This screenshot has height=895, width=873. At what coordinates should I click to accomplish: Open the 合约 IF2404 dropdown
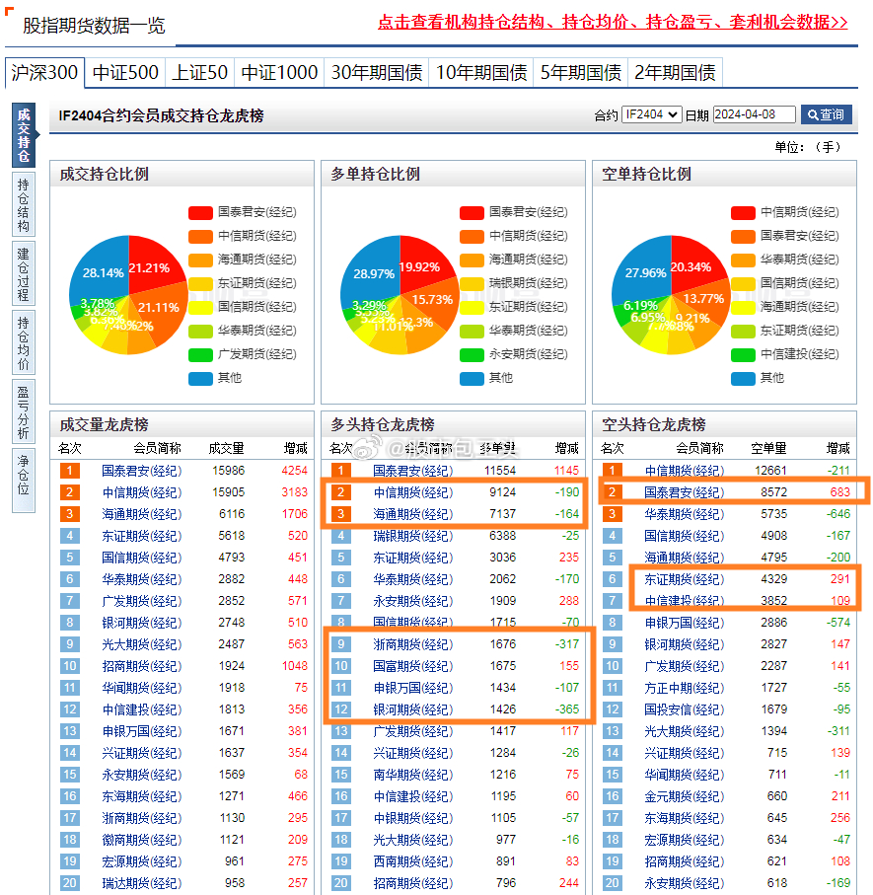[x=651, y=114]
